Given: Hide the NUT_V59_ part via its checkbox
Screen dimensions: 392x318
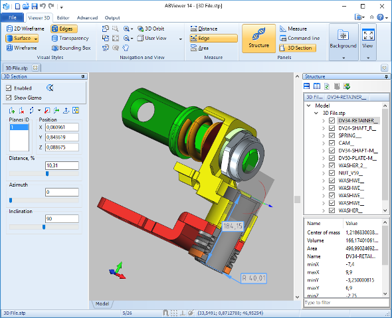Looking at the screenshot, I should tap(332, 173).
